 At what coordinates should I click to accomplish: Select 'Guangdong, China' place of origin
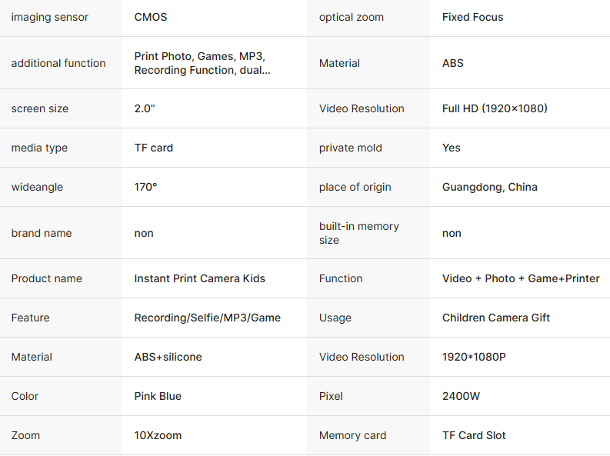click(490, 187)
